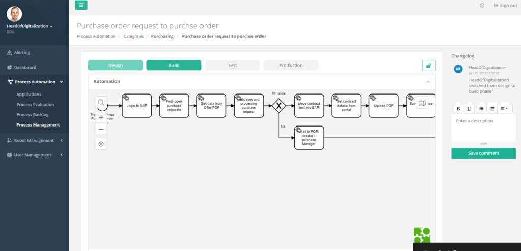521x251 pixels.
Task: Go to Process Automation breadcrumb
Action: click(x=96, y=36)
